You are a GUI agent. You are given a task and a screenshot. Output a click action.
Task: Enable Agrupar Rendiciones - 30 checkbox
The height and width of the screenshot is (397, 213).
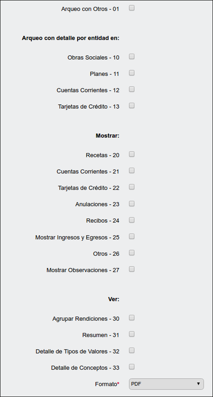click(132, 318)
